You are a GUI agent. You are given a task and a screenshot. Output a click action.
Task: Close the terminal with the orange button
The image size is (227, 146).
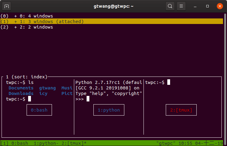pos(219,6)
